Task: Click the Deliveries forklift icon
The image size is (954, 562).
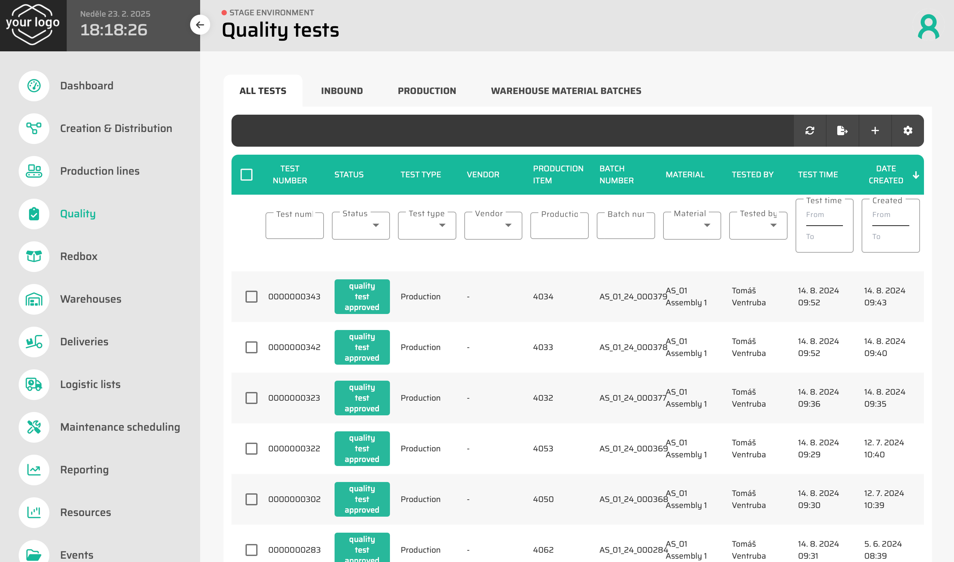Action: (34, 342)
